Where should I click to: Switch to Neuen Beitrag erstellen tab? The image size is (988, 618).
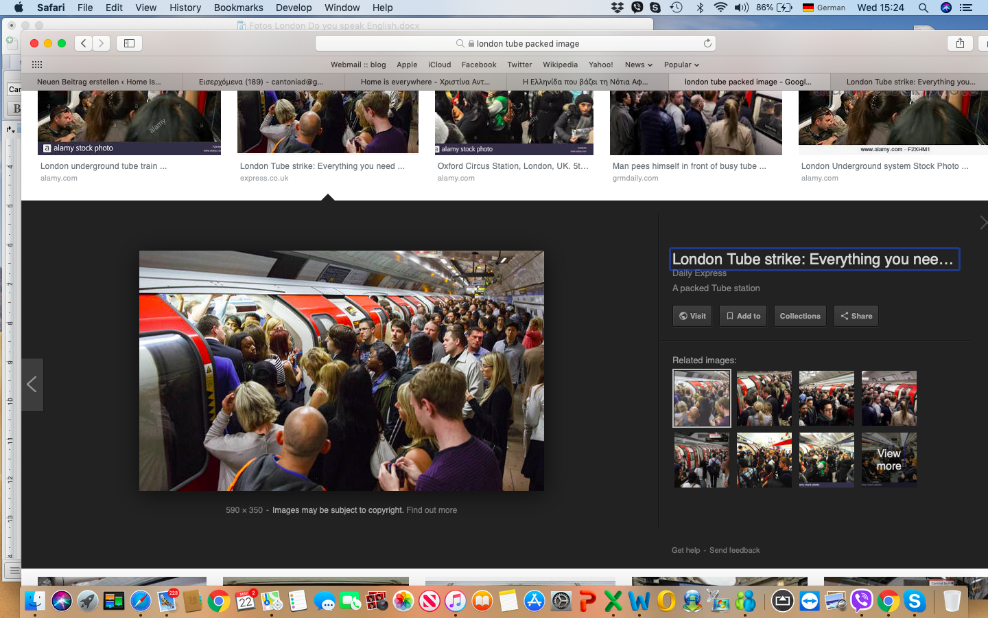point(102,82)
